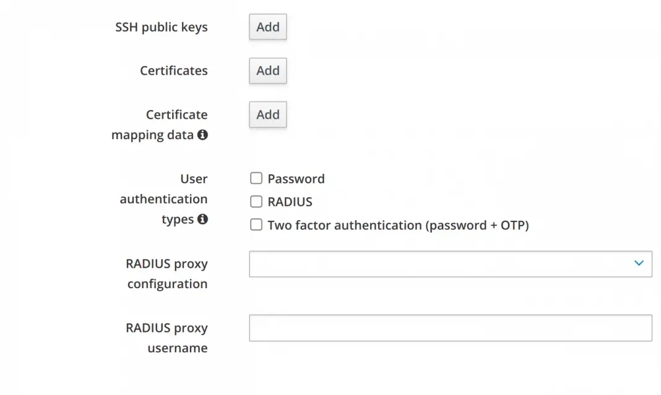Screen dimensions: 661x395
Task: Toggle Password by clicking its label text
Action: (296, 179)
